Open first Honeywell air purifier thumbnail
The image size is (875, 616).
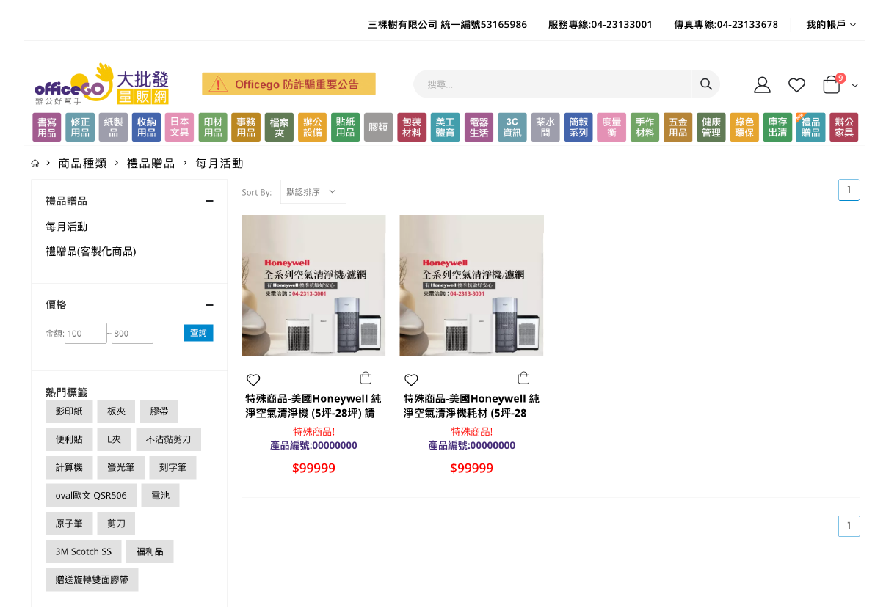coord(313,285)
